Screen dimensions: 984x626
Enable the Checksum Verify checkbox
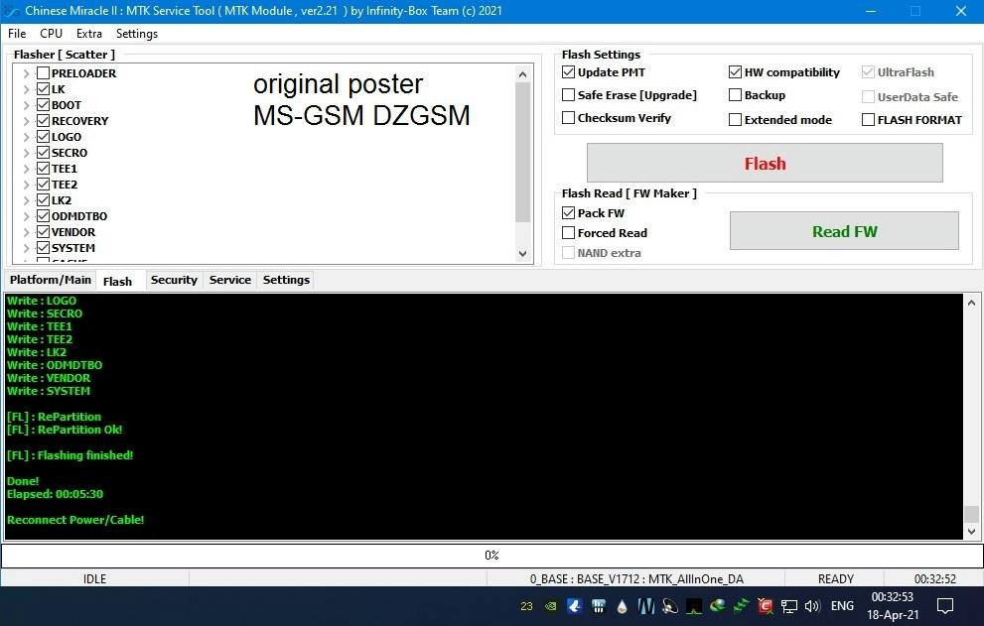point(569,118)
